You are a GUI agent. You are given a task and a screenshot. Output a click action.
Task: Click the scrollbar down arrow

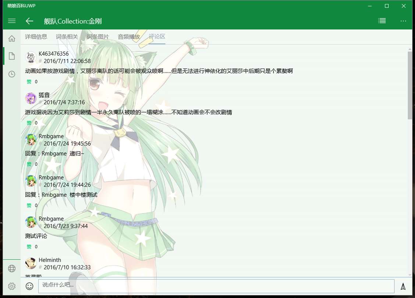tap(410, 275)
